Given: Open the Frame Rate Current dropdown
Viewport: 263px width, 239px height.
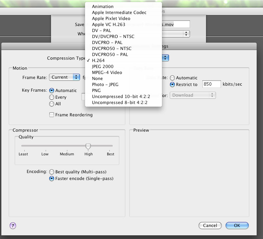Looking at the screenshot, I should (64, 77).
